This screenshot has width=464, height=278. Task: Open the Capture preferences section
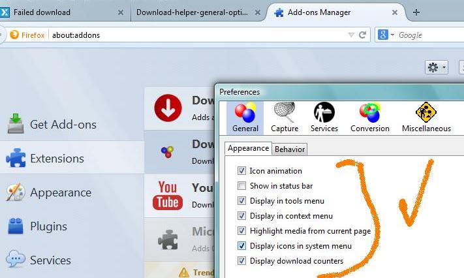pyautogui.click(x=285, y=118)
